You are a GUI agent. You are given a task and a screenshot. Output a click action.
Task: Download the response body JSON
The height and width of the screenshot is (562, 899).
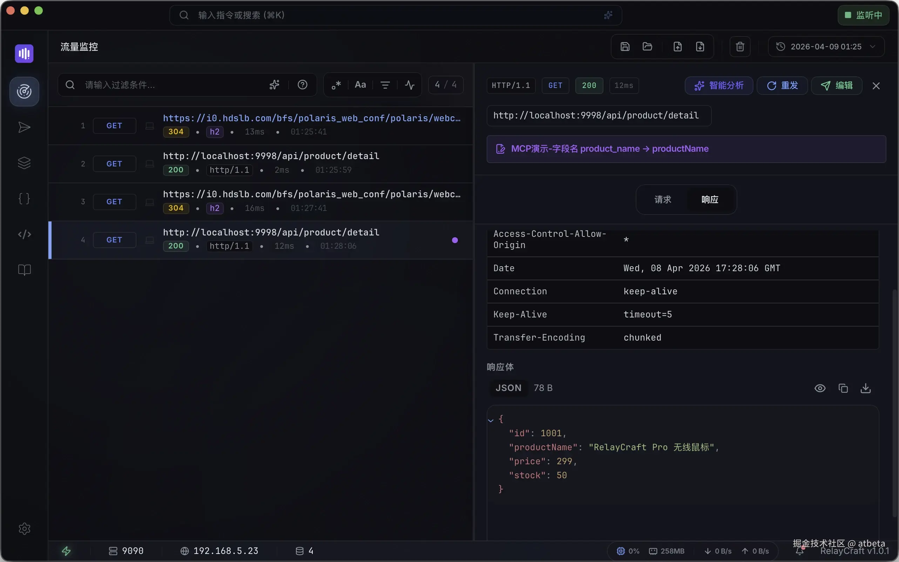coord(866,388)
